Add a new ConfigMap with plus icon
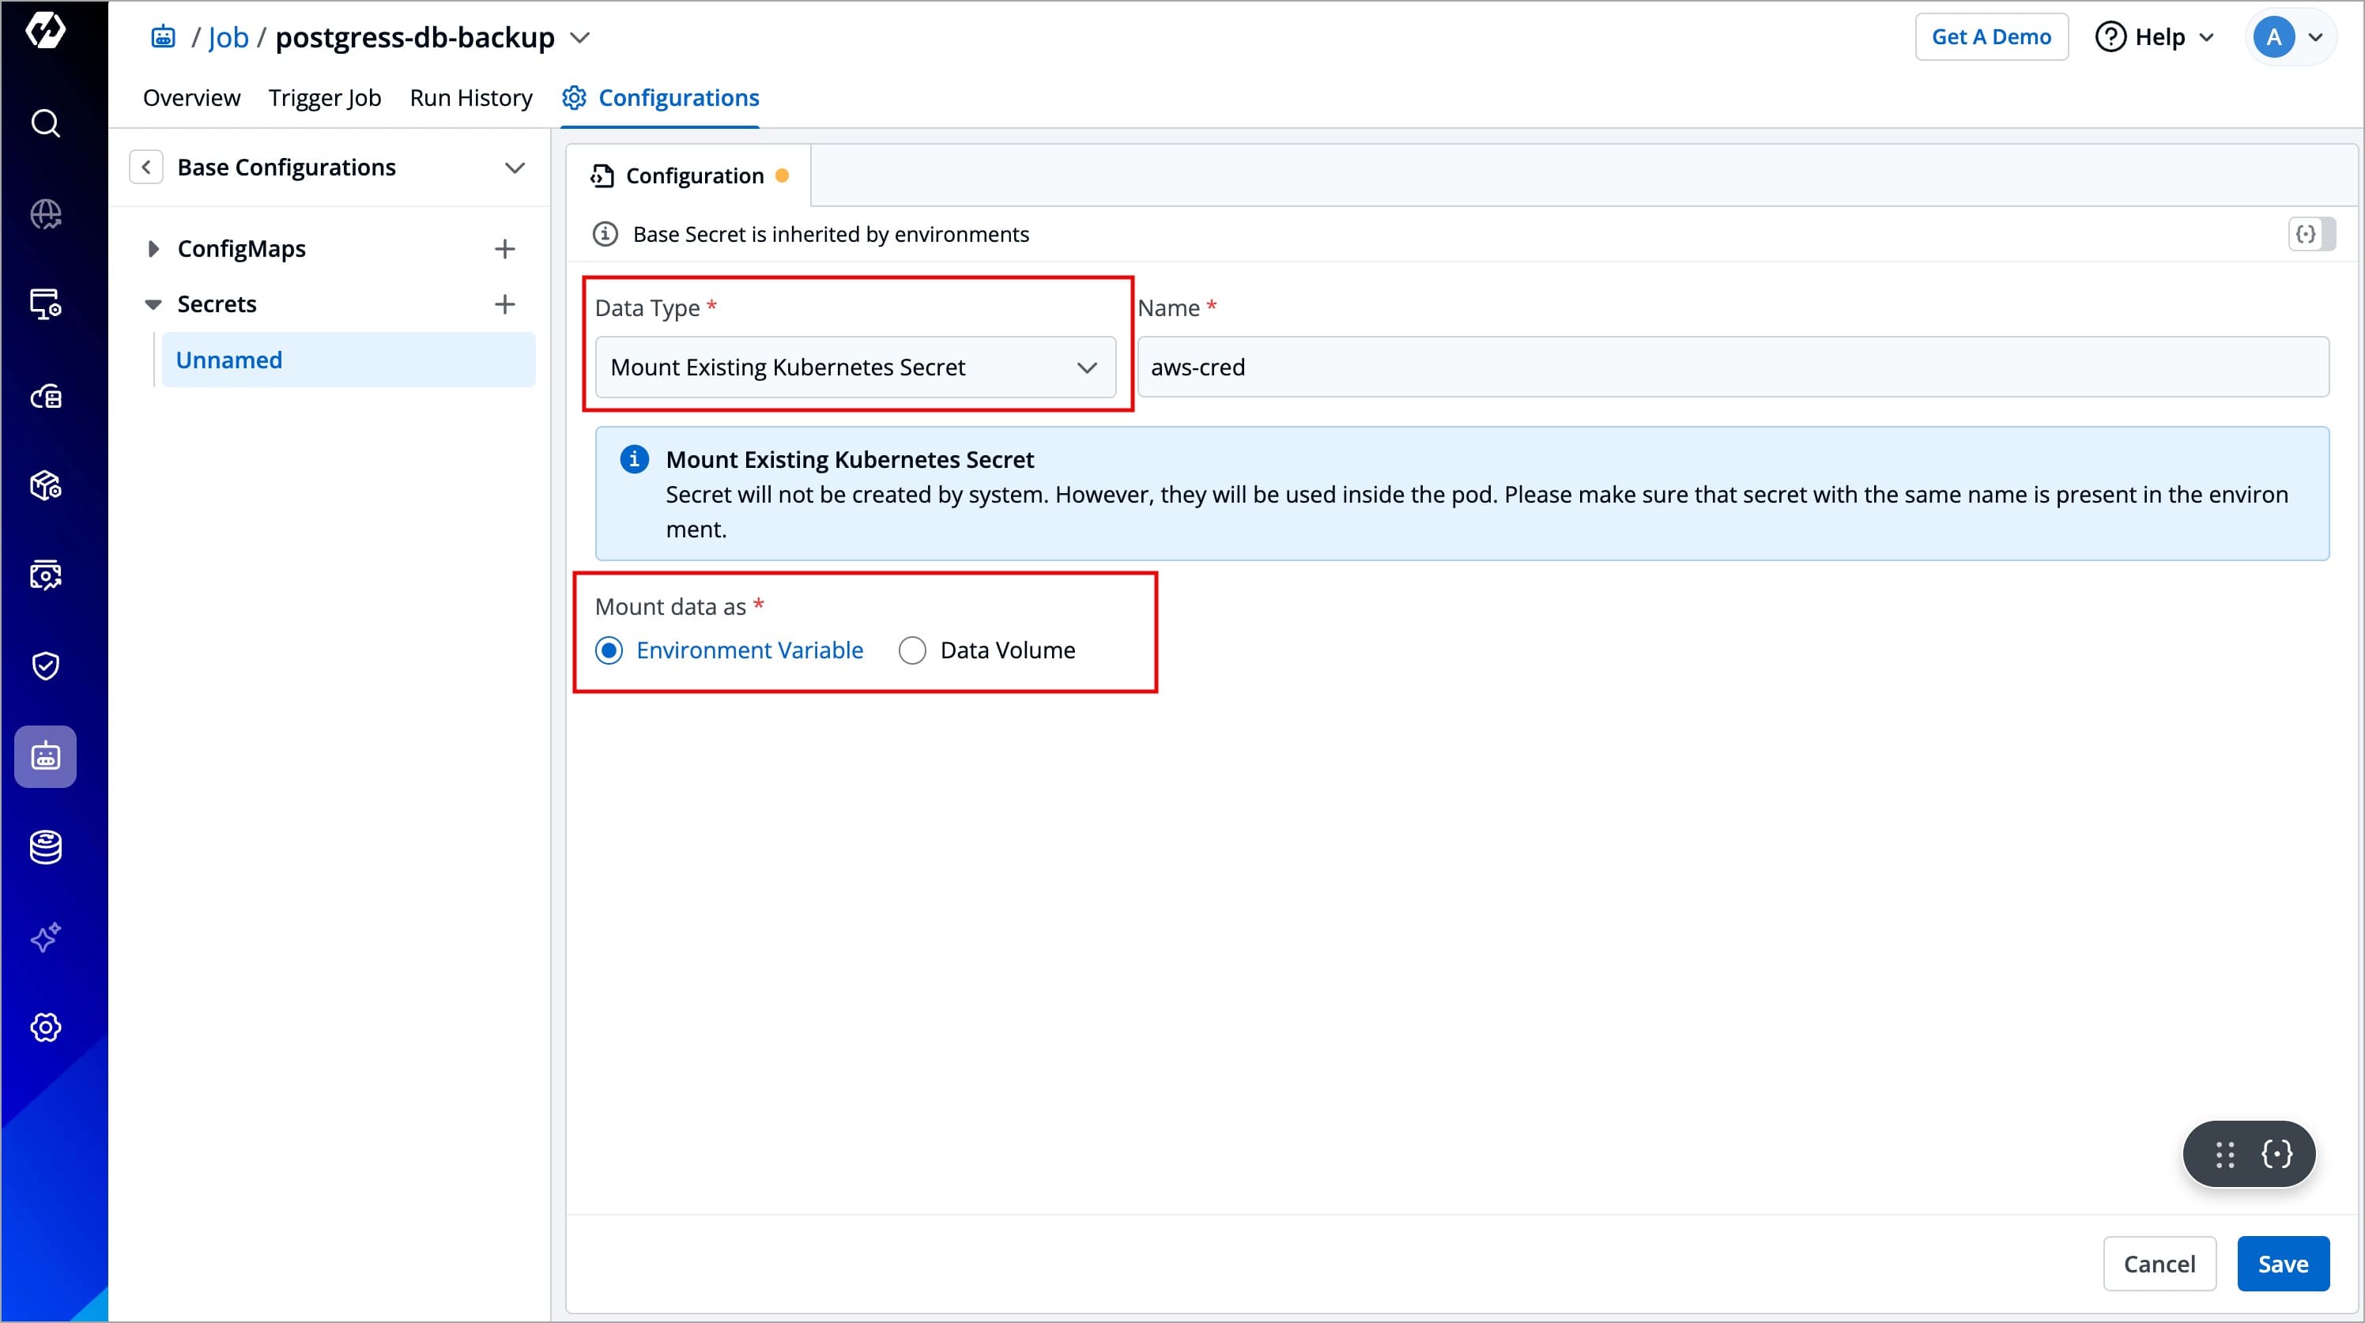This screenshot has width=2365, height=1323. 504,249
